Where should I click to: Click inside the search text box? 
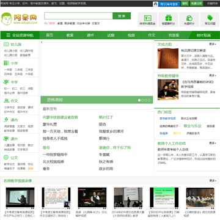pos(78,16)
